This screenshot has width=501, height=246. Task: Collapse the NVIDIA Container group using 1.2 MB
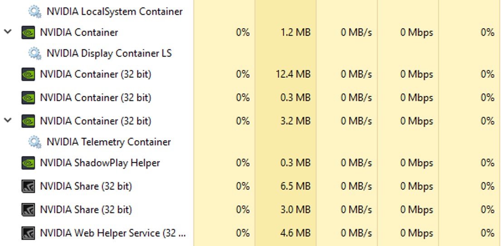point(8,33)
